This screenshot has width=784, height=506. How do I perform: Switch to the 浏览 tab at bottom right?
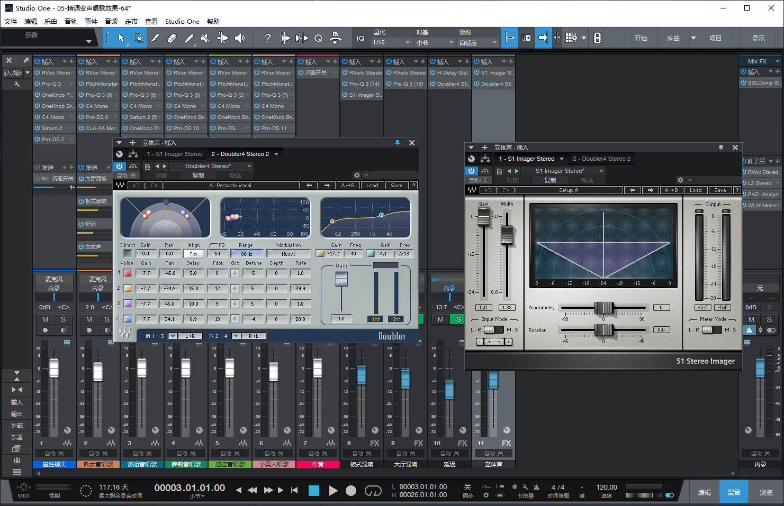pos(766,492)
